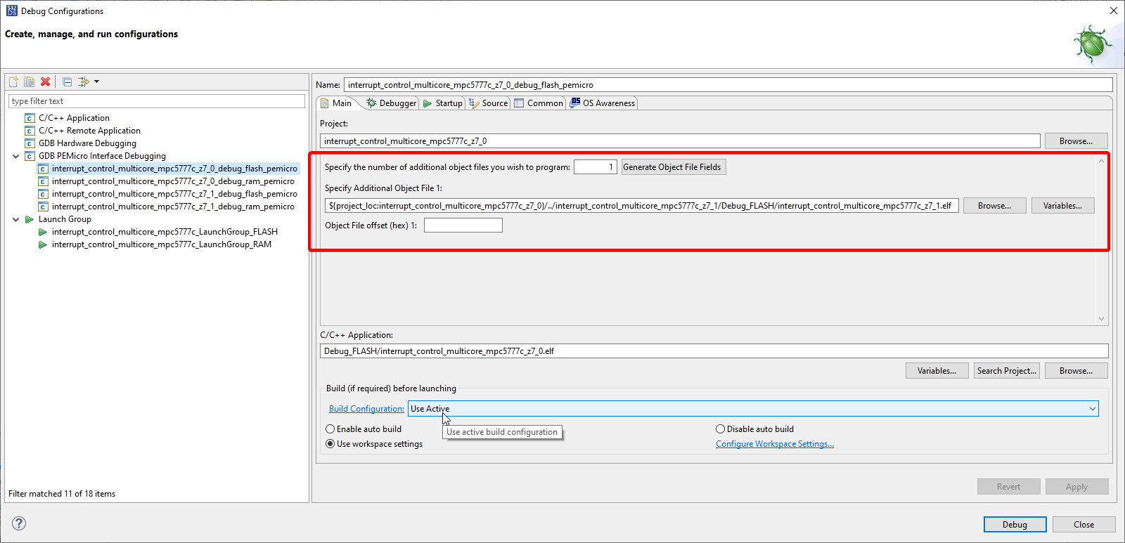The image size is (1125, 543).
Task: Click the Duplicate launch configuration icon
Action: point(29,81)
